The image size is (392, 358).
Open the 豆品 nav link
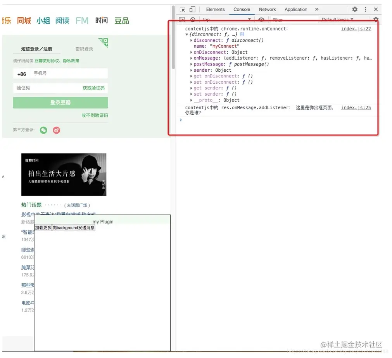122,21
